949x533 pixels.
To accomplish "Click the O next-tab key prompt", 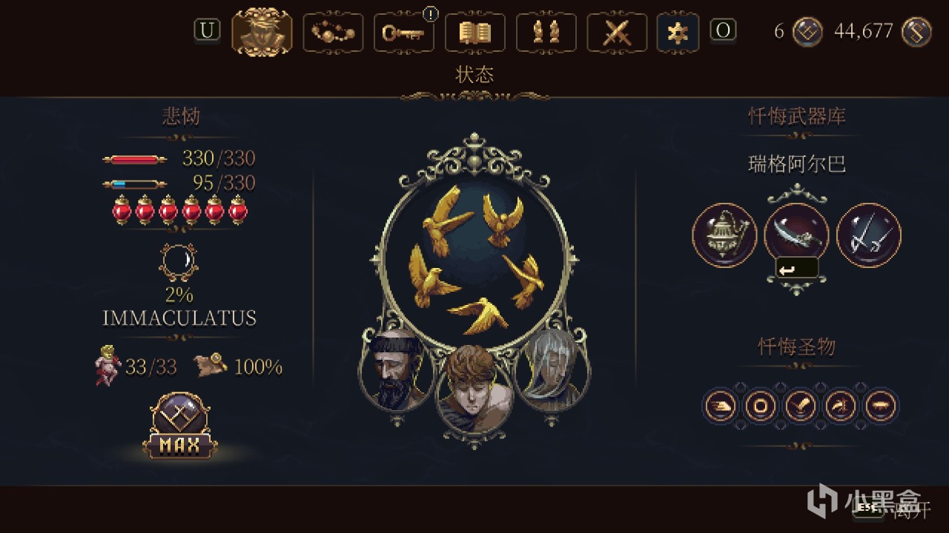I will (x=724, y=30).
